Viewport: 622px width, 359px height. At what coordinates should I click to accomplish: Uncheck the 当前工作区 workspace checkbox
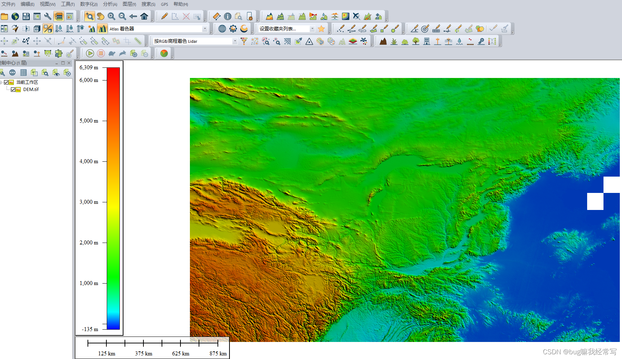(6, 82)
